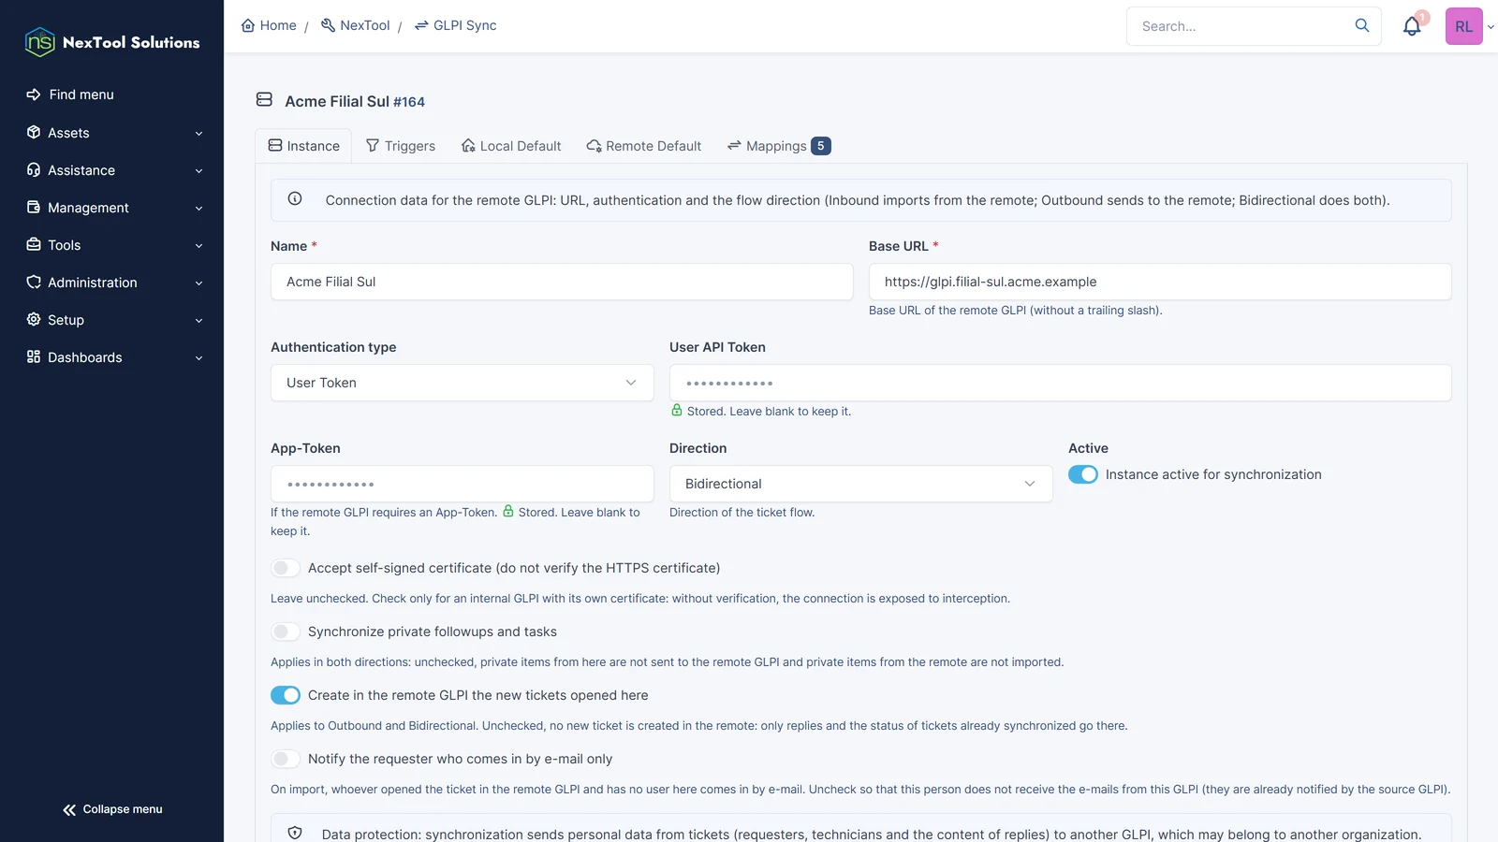Click the GLPI Sync arrows icon

pyautogui.click(x=421, y=25)
